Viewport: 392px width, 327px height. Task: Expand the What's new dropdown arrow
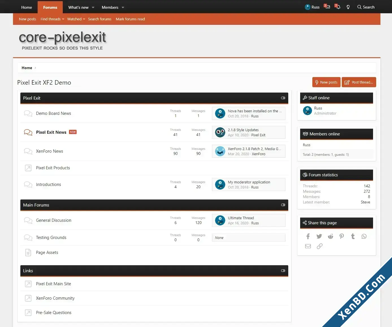coord(93,8)
